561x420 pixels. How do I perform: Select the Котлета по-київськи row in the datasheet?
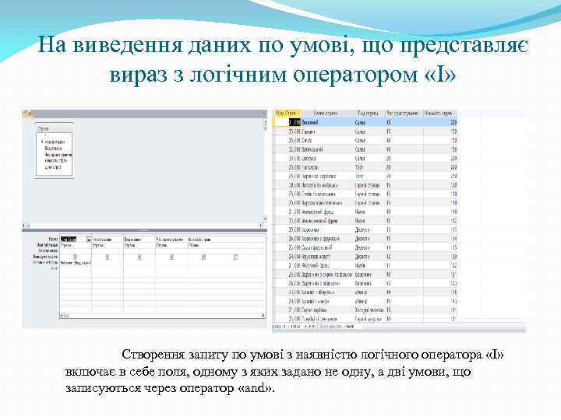[365, 185]
